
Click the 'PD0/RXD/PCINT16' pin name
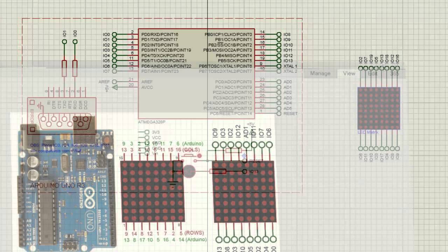[160, 34]
